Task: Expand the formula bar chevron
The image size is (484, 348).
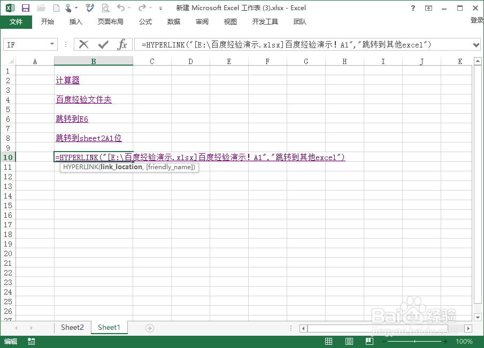Action: tap(476, 45)
